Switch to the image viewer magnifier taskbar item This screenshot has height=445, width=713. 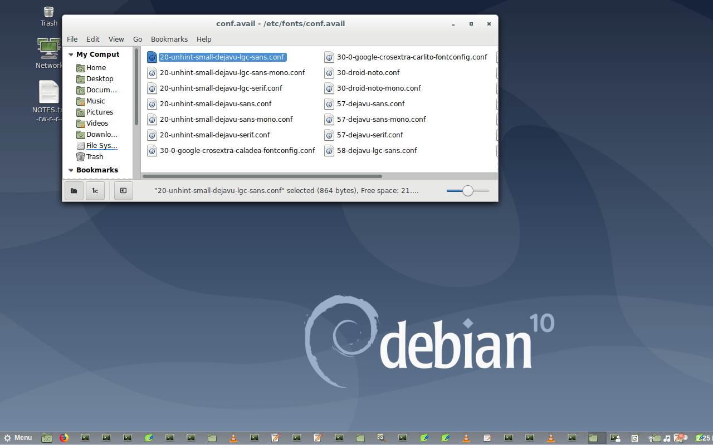(x=382, y=438)
